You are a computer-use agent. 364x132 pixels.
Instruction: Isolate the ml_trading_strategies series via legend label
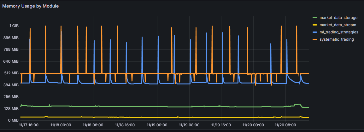(x=338, y=32)
